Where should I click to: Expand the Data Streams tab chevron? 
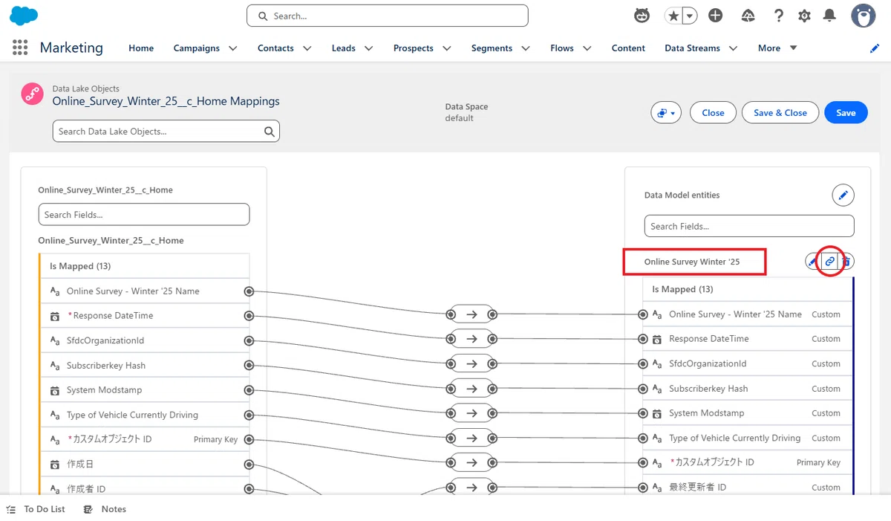coord(734,48)
